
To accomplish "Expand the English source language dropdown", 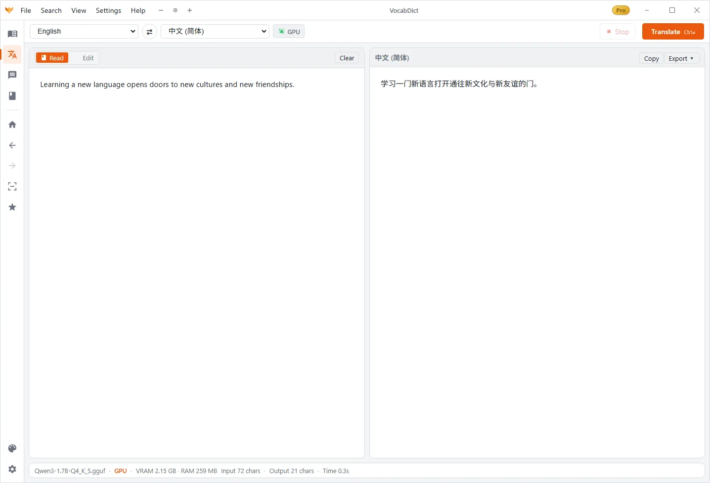I will coord(84,31).
